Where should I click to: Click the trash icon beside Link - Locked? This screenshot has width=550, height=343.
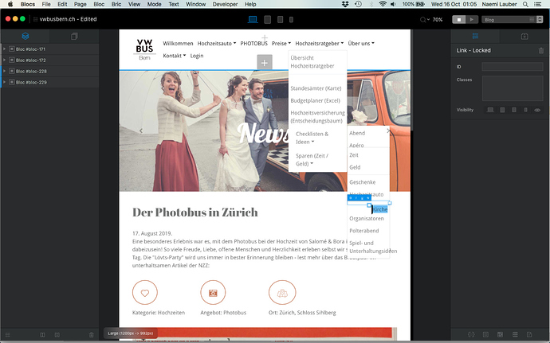[x=541, y=51]
